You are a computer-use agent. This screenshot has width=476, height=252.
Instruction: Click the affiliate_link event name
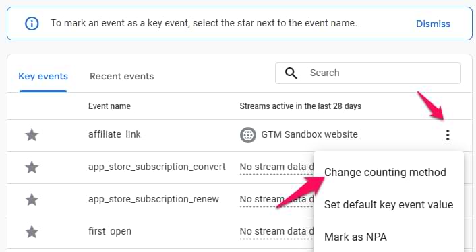(115, 134)
